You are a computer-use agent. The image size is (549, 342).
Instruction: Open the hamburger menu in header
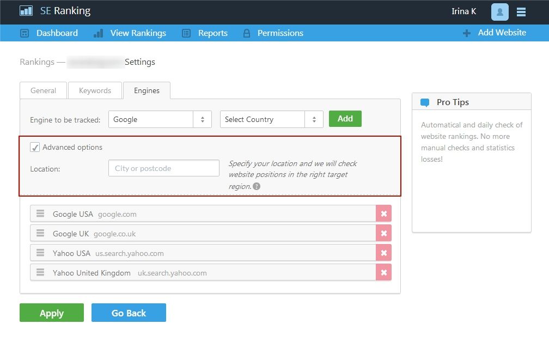[521, 12]
